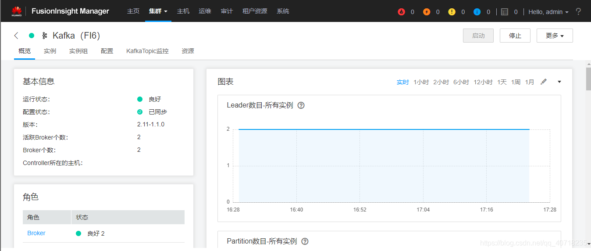Screen dimensions: 591x251
Task: Open the 集群 cluster dropdown menu
Action: click(x=158, y=11)
